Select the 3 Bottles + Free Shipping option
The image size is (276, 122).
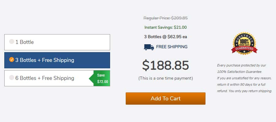[57, 60]
